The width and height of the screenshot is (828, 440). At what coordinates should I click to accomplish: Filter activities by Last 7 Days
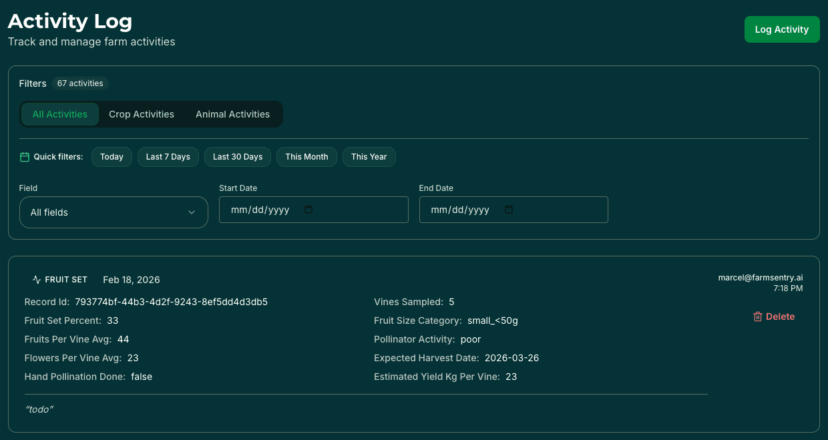(168, 156)
